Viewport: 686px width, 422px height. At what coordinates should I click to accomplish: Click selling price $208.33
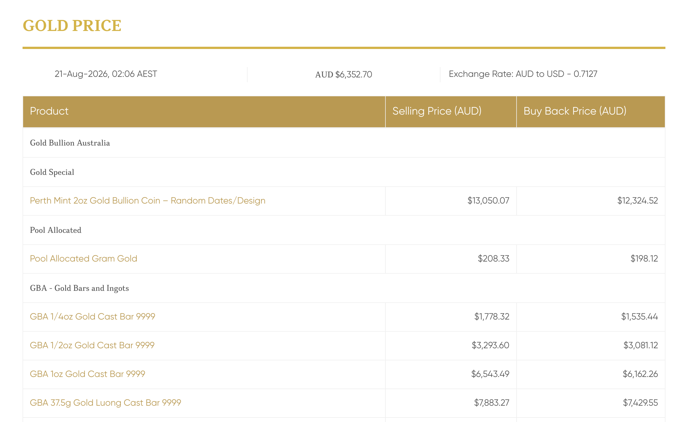click(493, 259)
